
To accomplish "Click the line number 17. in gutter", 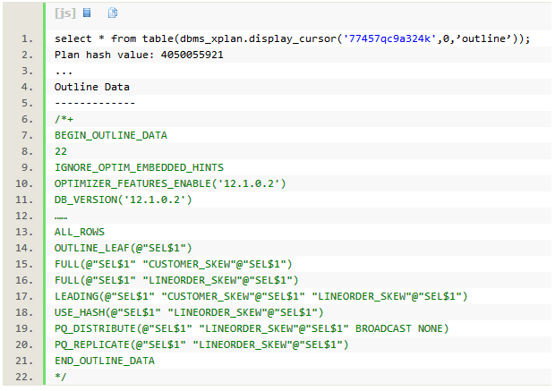I will (x=24, y=296).
